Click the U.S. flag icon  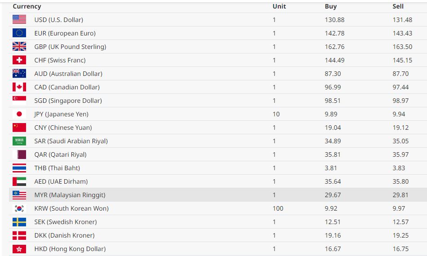click(19, 20)
